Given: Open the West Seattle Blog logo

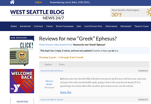Looking at the screenshot, I should tap(37, 15).
